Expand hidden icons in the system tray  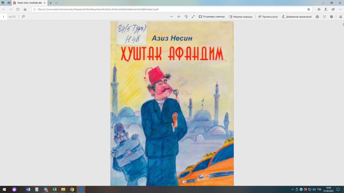[292, 190]
